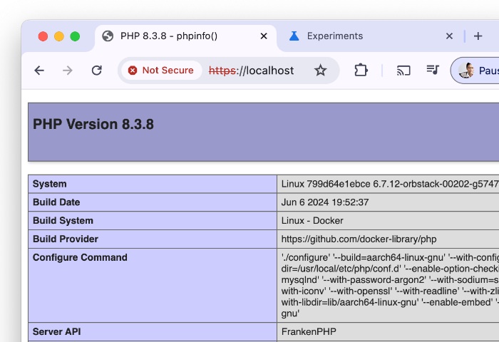
Task: Click the yellow minimize window button
Action: click(59, 36)
